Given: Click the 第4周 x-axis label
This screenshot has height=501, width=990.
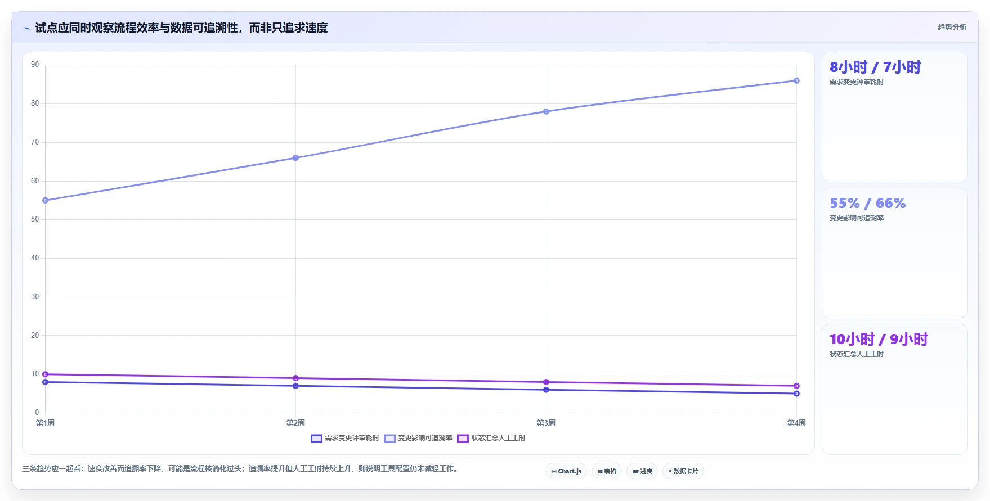Looking at the screenshot, I should click(x=796, y=423).
